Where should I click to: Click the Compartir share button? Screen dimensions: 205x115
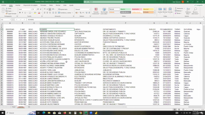(x=198, y=5)
